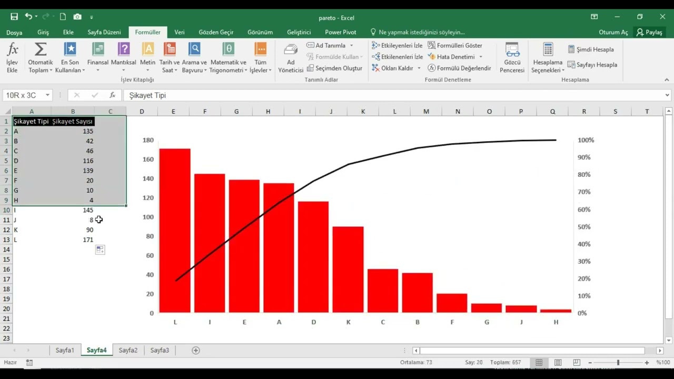This screenshot has height=379, width=674.
Task: Open the Mantıksal function library
Action: [x=124, y=57]
